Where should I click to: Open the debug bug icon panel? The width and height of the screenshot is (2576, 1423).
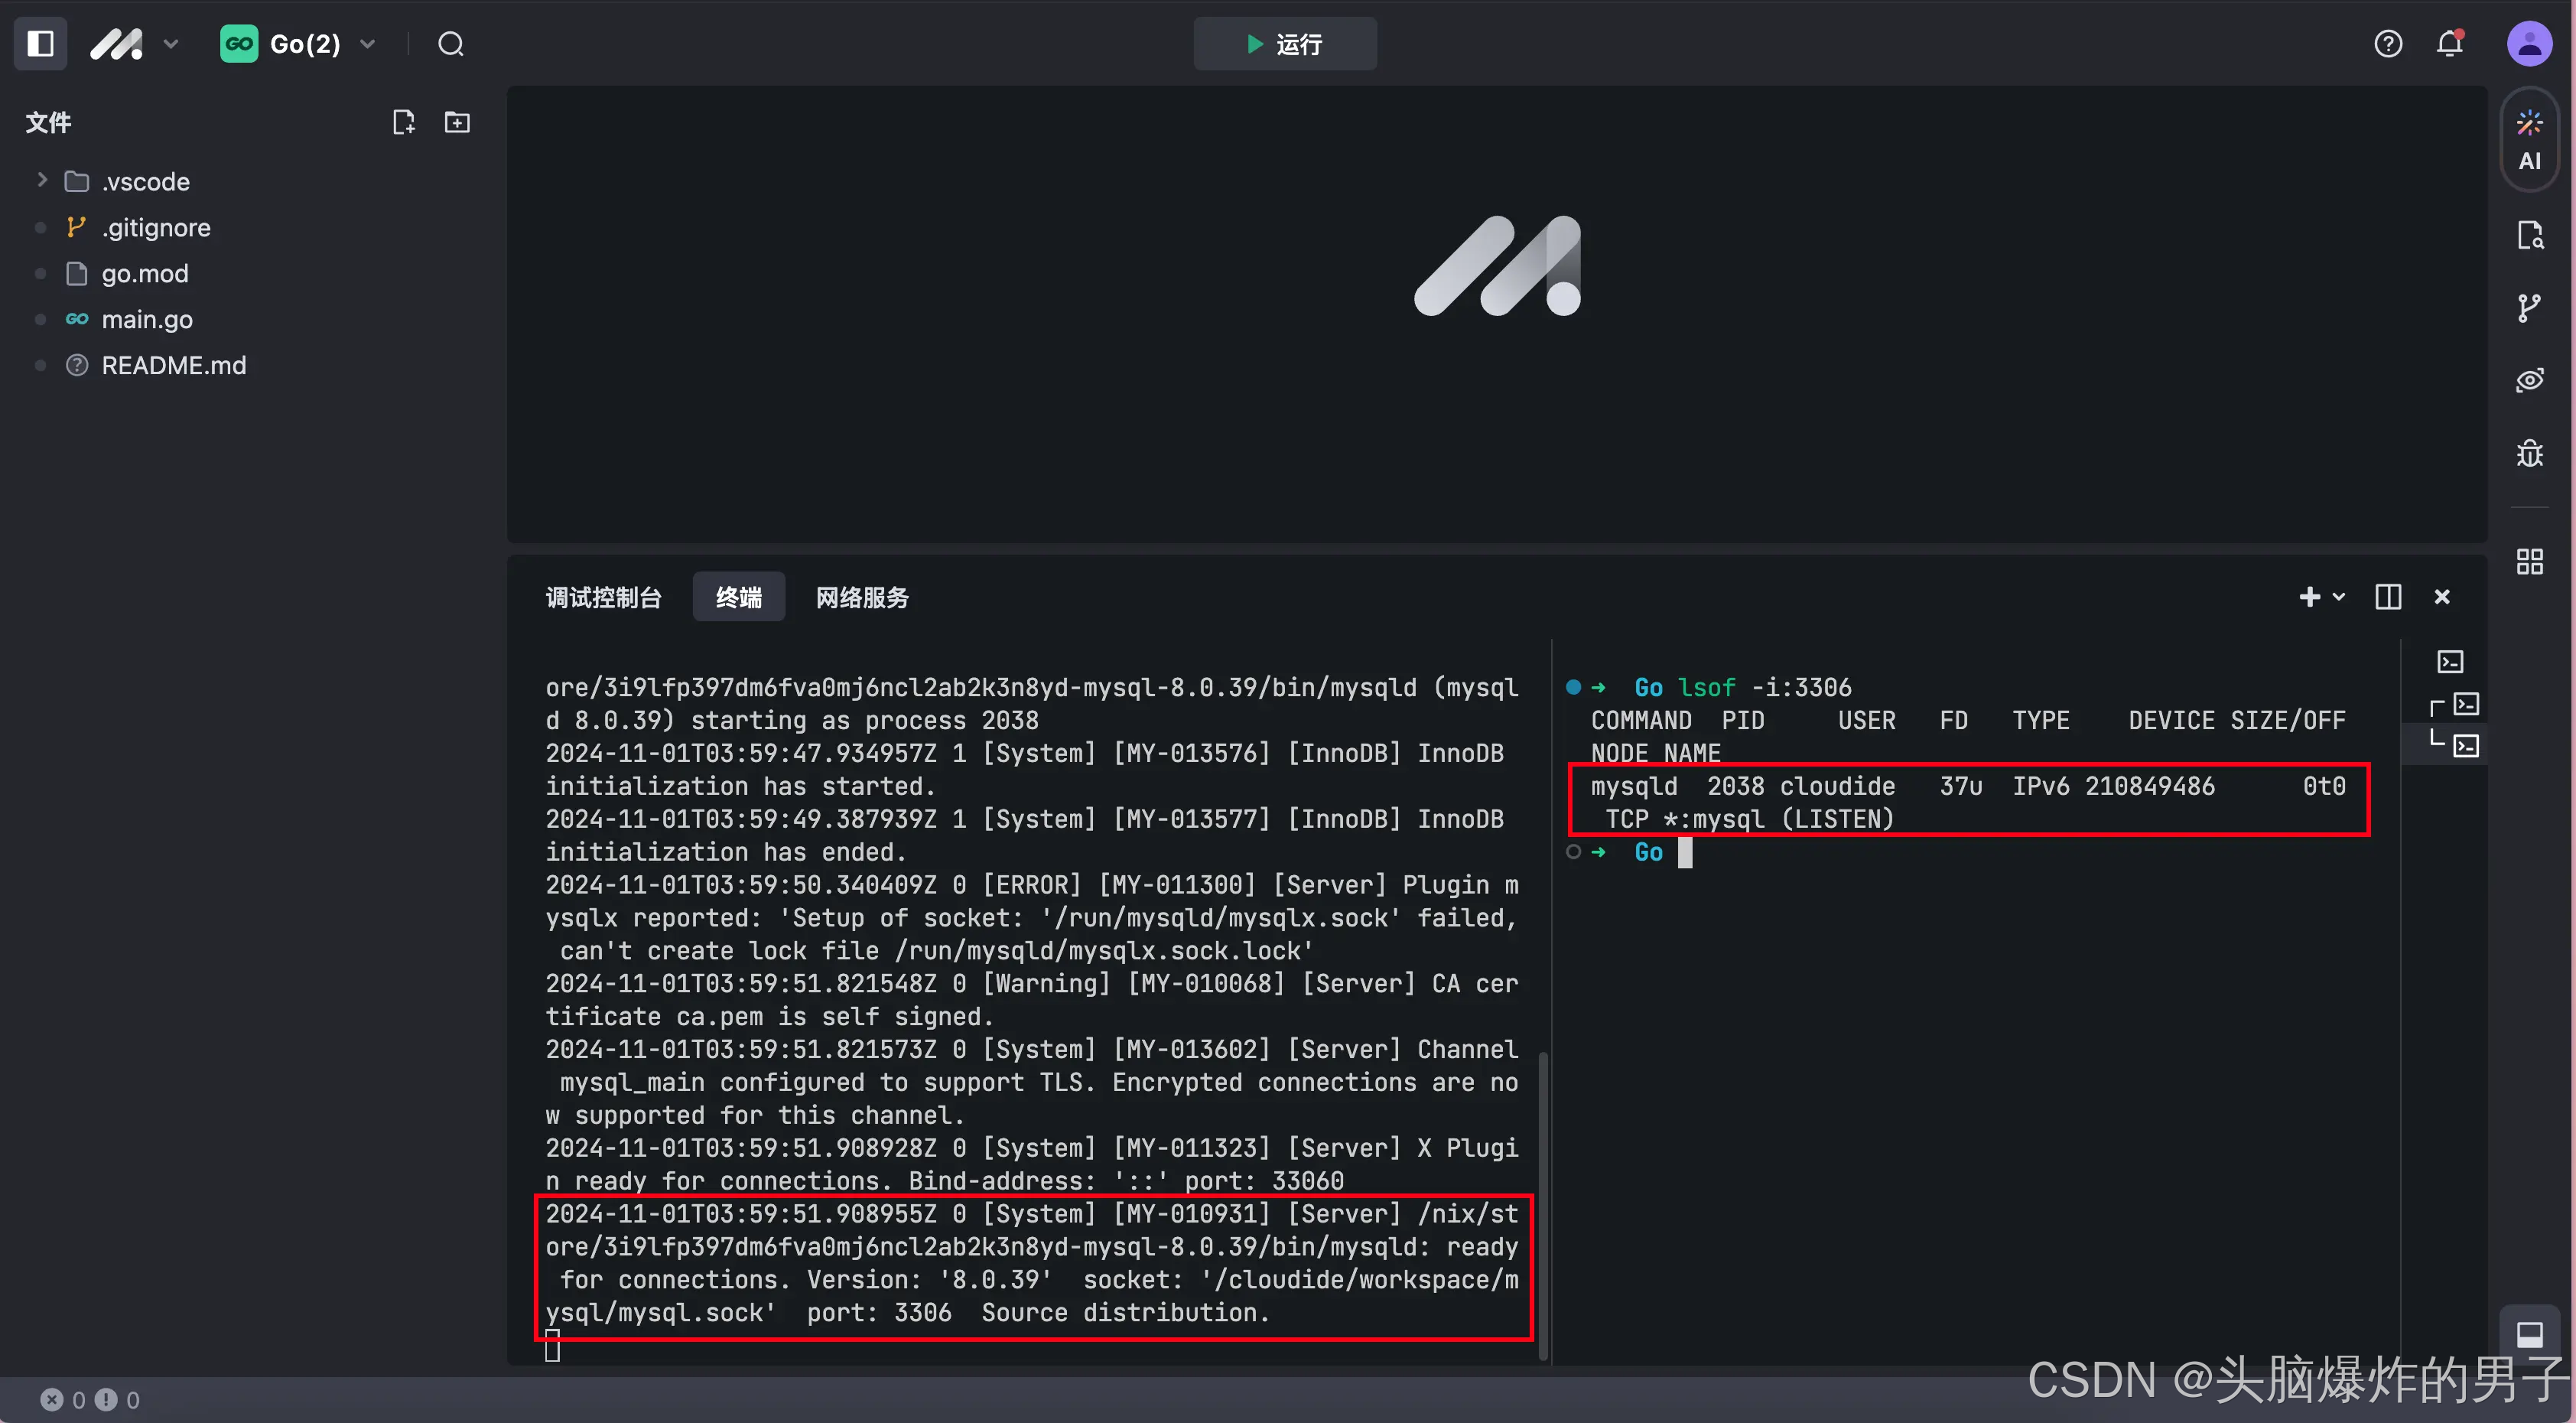(x=2529, y=454)
